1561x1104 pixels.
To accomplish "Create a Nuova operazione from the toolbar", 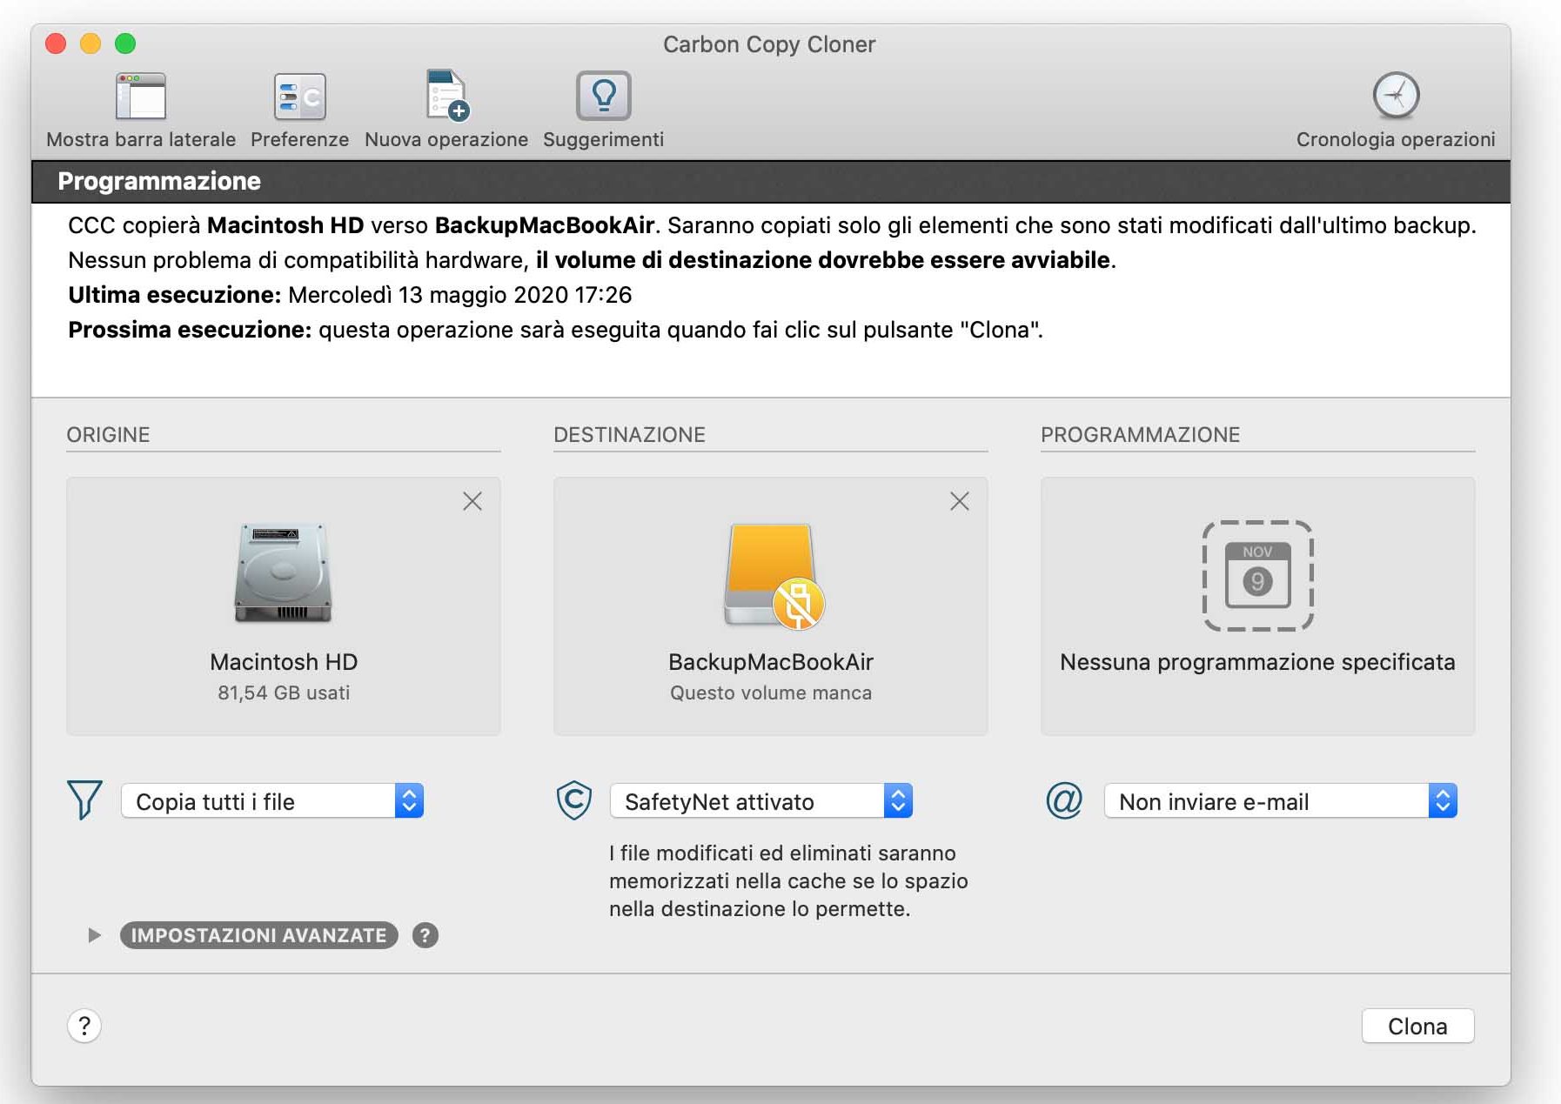I will click(447, 95).
